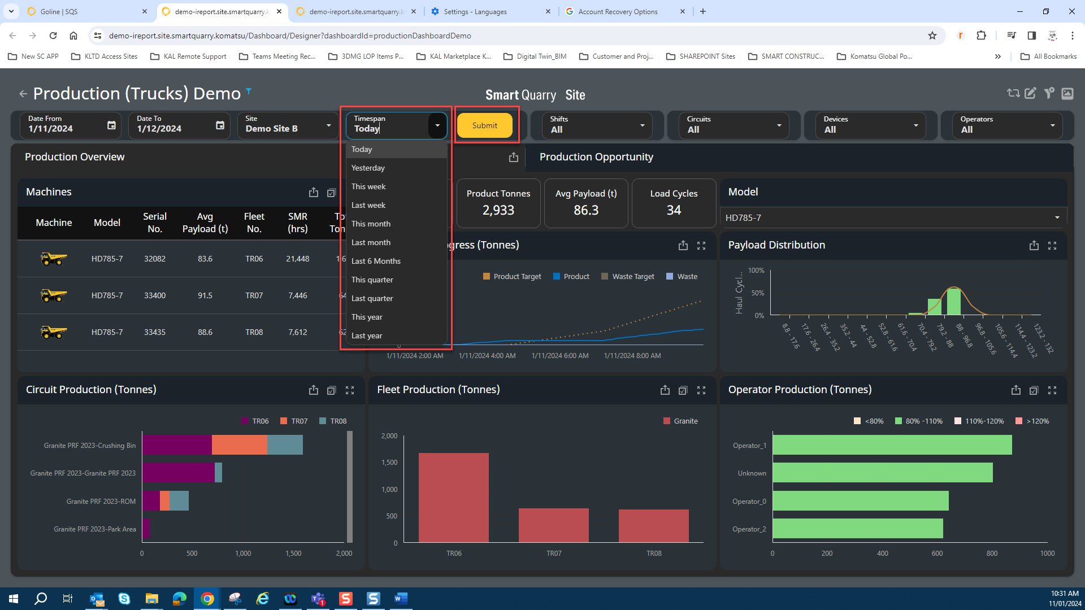This screenshot has height=610, width=1085.
Task: Toggle multi-select in the Machines panel
Action: (x=332, y=193)
